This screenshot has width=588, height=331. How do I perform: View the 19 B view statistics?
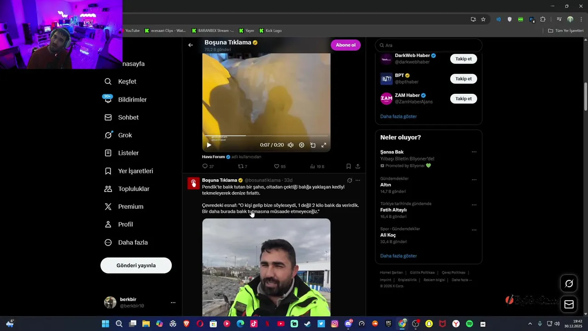(x=317, y=166)
